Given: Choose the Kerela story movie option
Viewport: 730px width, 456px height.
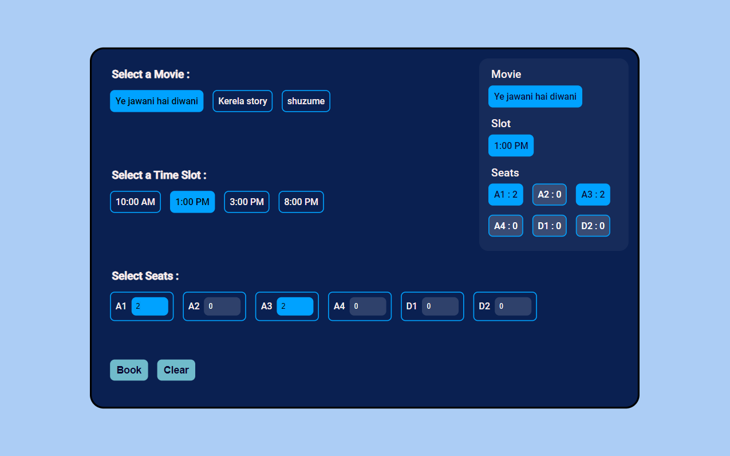Looking at the screenshot, I should click(x=243, y=101).
